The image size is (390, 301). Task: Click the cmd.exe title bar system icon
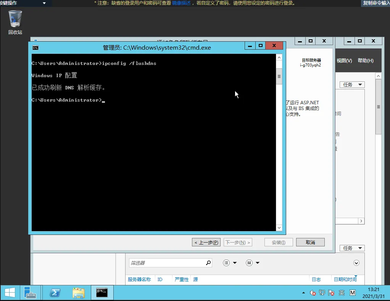35,48
